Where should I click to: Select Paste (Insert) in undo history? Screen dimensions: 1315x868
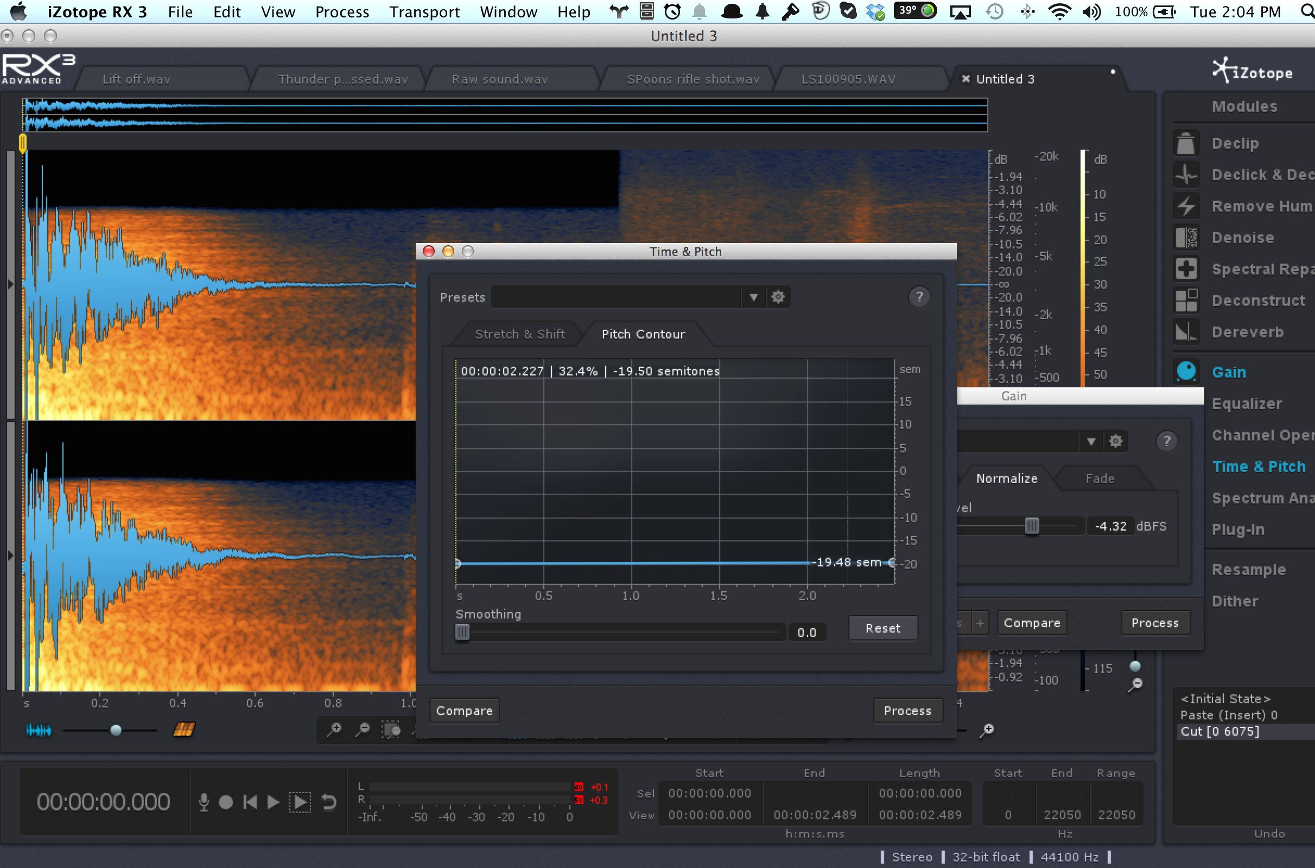[x=1228, y=714]
